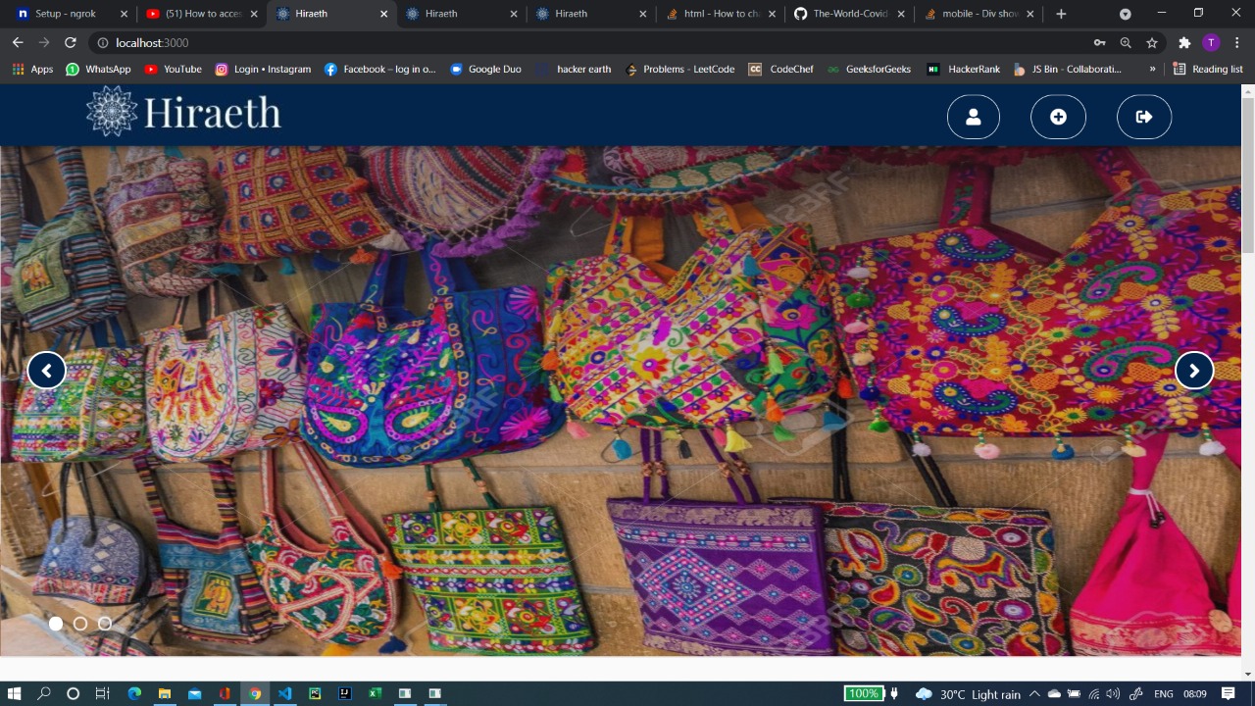This screenshot has width=1255, height=706.
Task: Open Cortana from the taskbar
Action: point(73,693)
